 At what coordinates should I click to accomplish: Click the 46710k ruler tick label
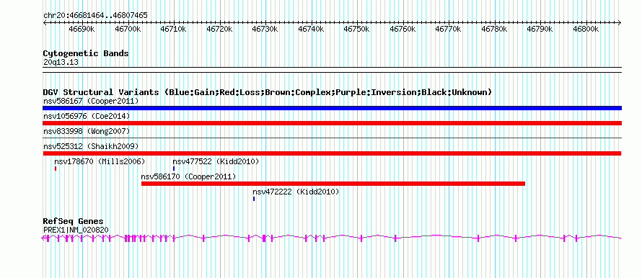174,30
